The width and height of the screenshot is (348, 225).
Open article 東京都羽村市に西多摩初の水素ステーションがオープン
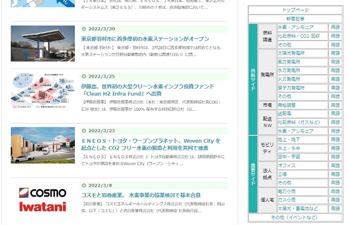[145, 39]
